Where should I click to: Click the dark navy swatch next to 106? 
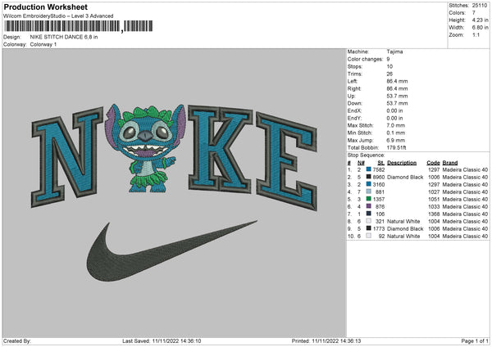click(x=369, y=214)
